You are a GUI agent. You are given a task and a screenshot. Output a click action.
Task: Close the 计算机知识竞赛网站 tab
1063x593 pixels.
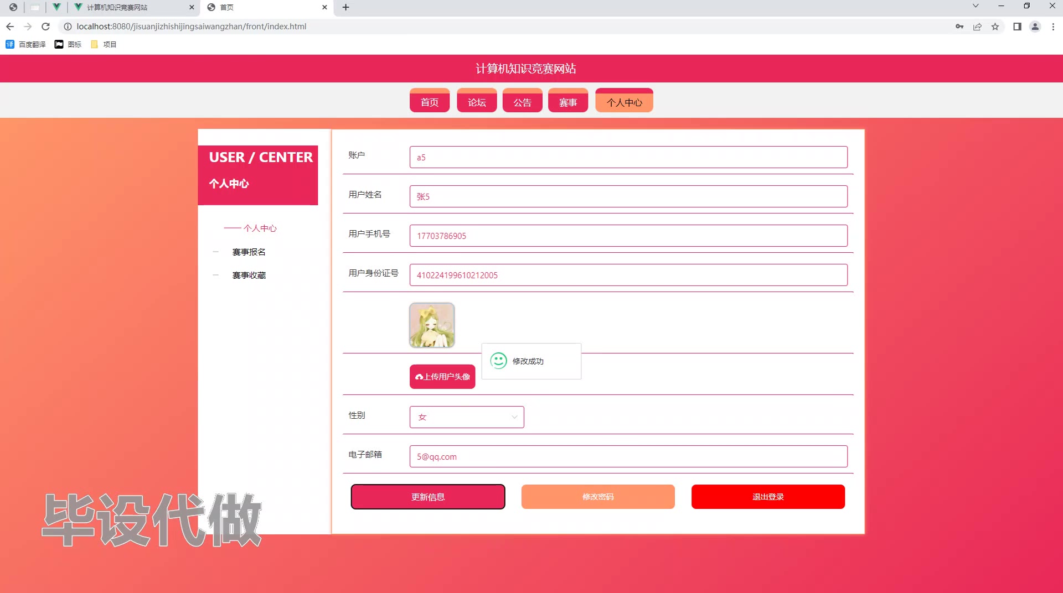pos(192,7)
